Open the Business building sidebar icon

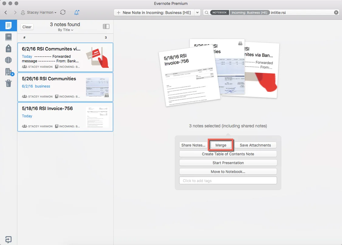9,72
